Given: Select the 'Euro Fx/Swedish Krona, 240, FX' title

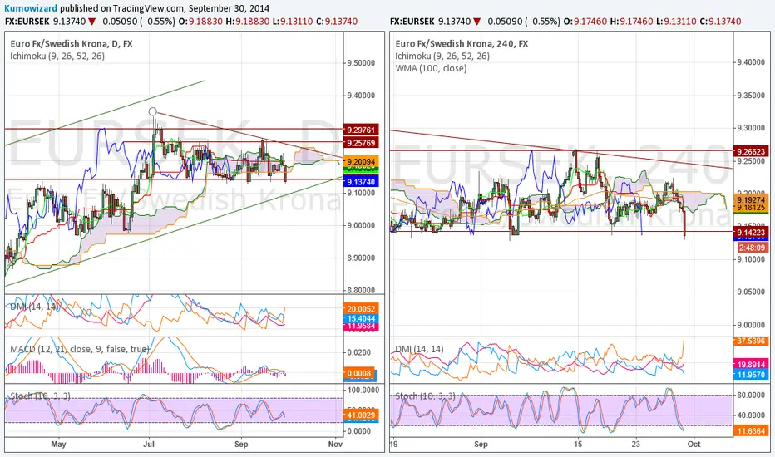Looking at the screenshot, I should pos(462,43).
